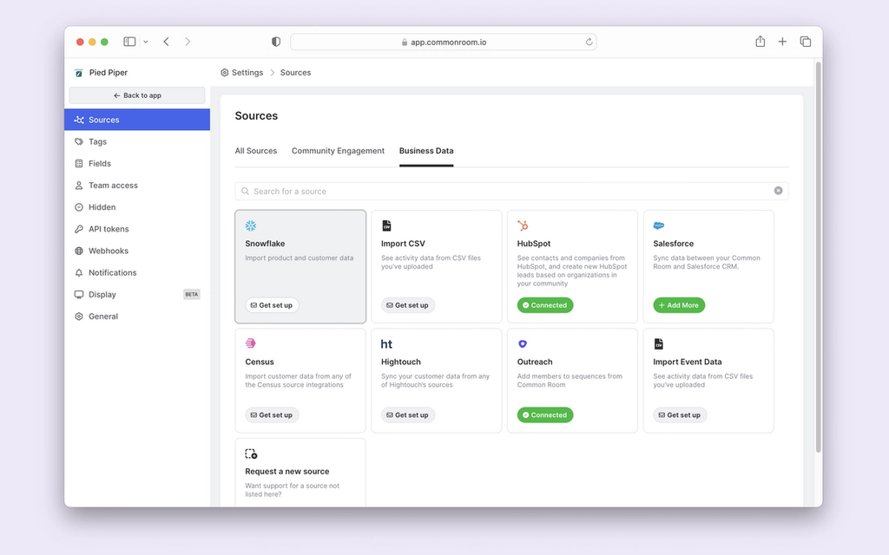Open the Settings breadcrumb link
The width and height of the screenshot is (889, 555).
(x=247, y=73)
